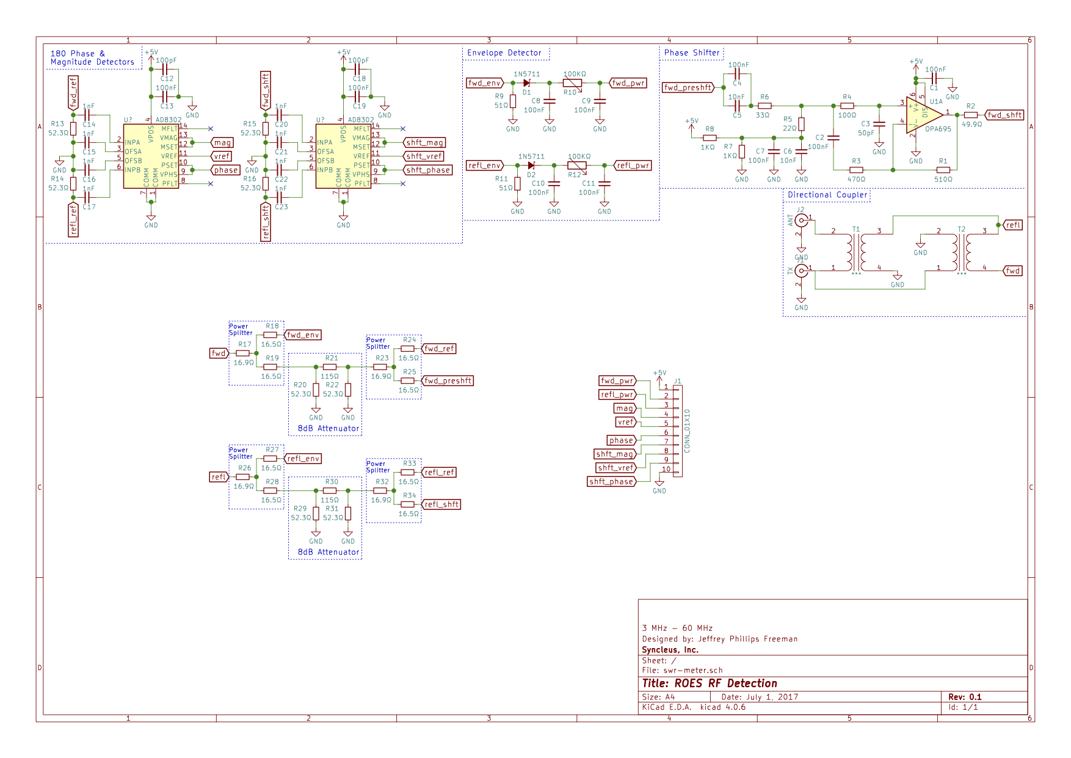Select the refl_shft label after resistor R34
Viewport: 1071px width, 758px height.
click(441, 505)
